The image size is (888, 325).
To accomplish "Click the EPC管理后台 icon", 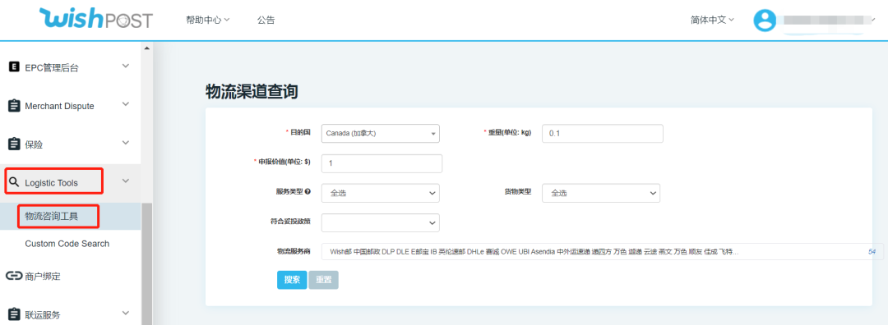I will click(x=15, y=67).
